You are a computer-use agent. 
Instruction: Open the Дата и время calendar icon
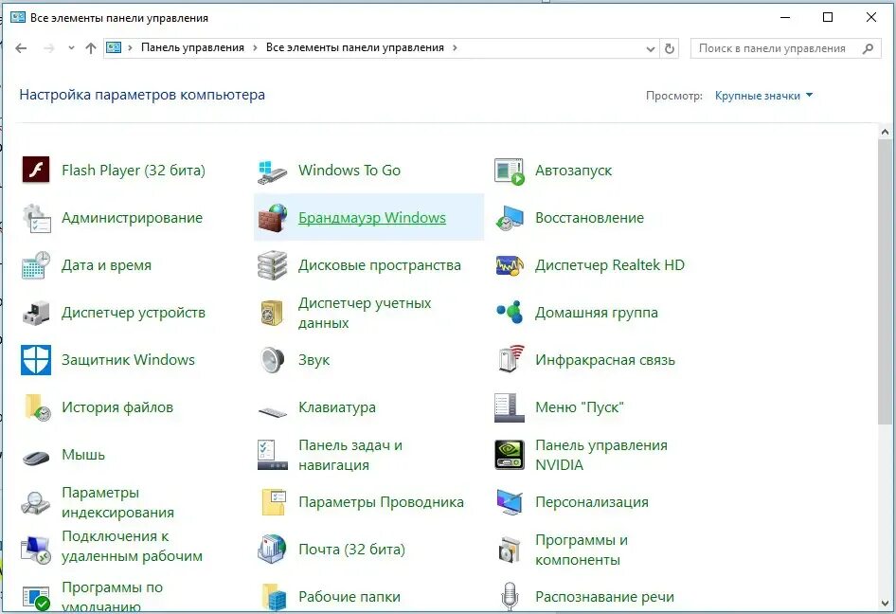pos(36,265)
